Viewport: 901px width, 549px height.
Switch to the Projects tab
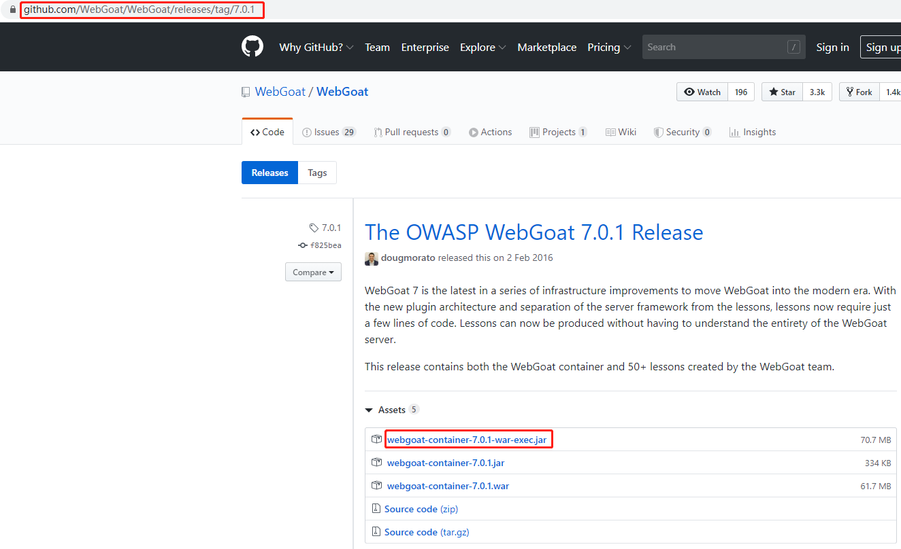(559, 132)
